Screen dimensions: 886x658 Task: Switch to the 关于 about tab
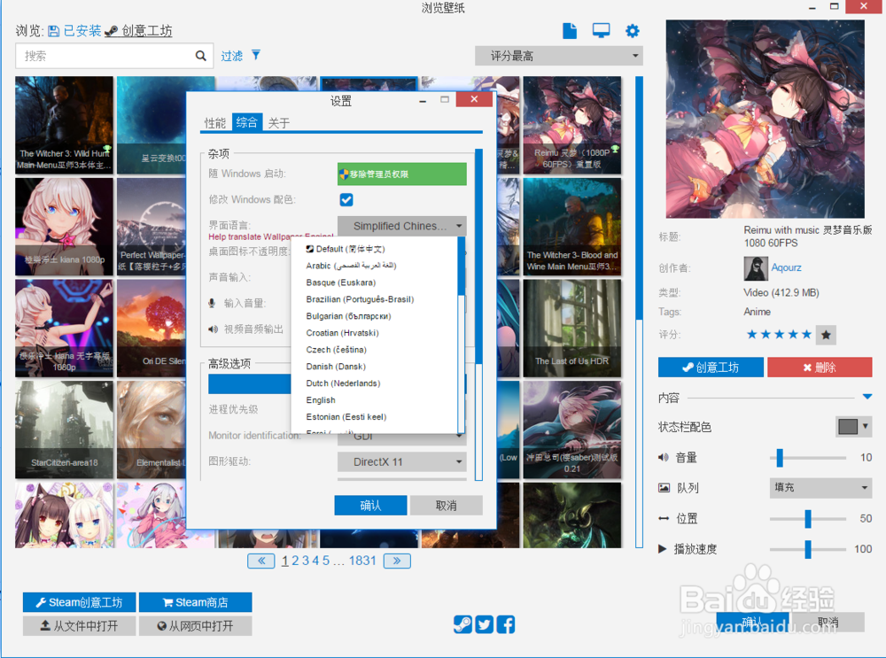coord(278,122)
